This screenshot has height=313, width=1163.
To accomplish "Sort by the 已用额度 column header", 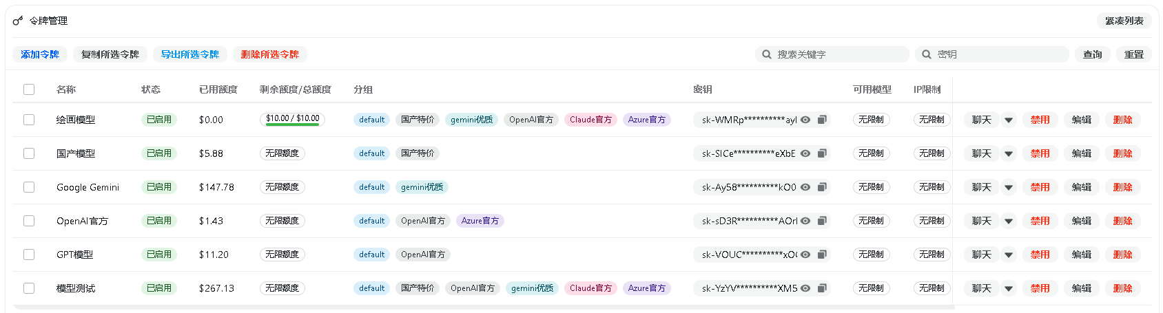I will click(218, 89).
